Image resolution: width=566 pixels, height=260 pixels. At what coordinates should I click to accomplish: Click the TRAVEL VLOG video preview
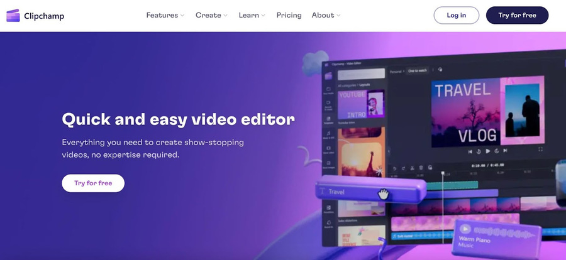click(x=487, y=112)
